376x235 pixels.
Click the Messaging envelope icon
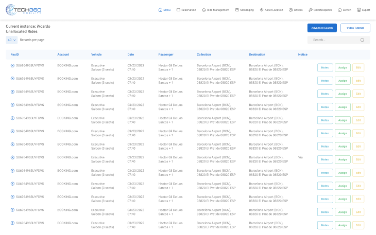(237, 10)
